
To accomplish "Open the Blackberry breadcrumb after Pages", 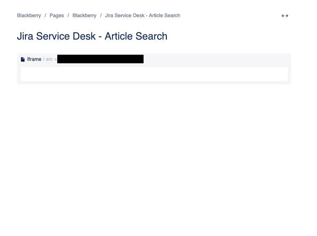I will coord(84,16).
